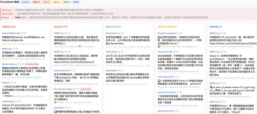Click the 22:40 timestamp beside Saberin
The image size is (257, 114).
point(24,33)
